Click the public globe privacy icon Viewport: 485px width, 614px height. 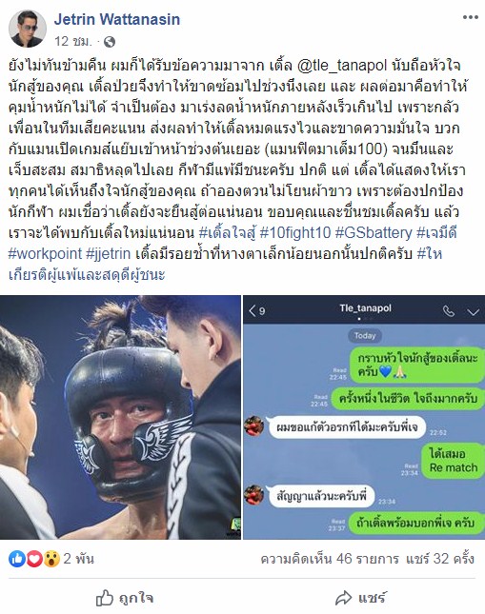point(110,42)
